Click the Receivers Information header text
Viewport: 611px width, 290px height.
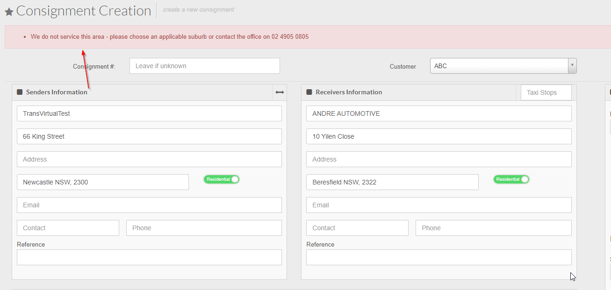pos(349,92)
